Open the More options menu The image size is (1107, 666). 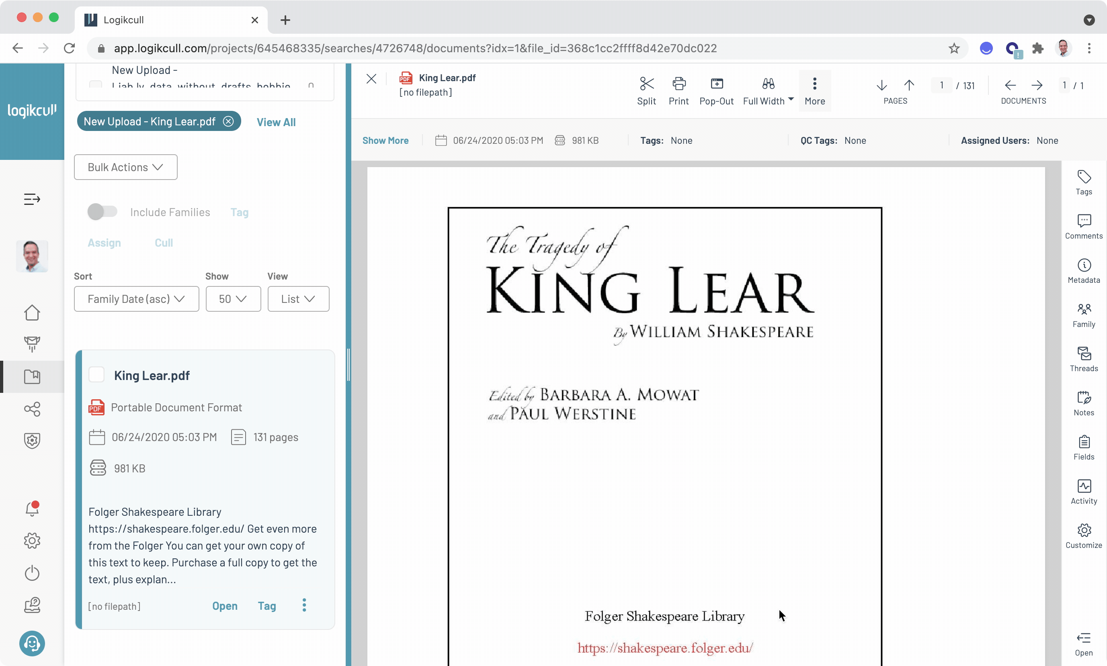click(x=815, y=91)
